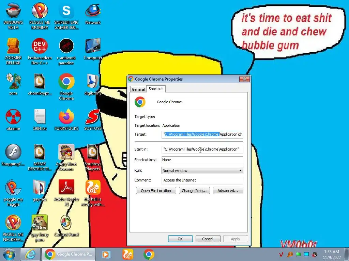The image size is (349, 261).
Task: Select the SOYTOYS desktop icon
Action: [x=93, y=119]
